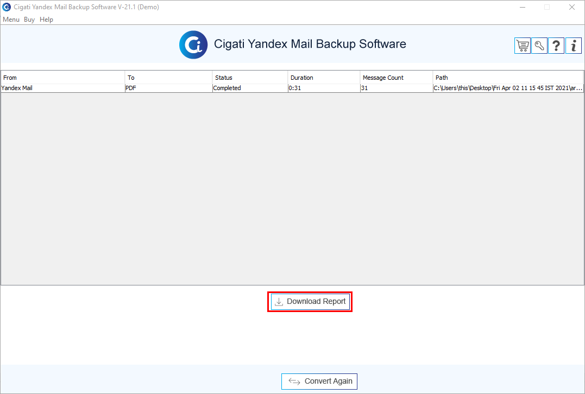Select the 0:31 duration cell
585x394 pixels.
click(324, 88)
